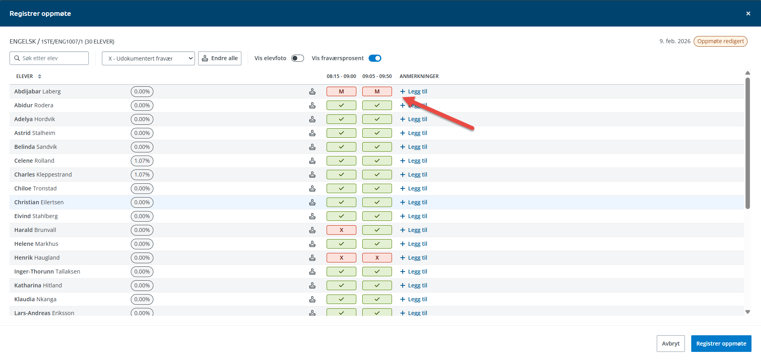
Task: Click the date 9. feb. 2026
Action: (x=675, y=41)
